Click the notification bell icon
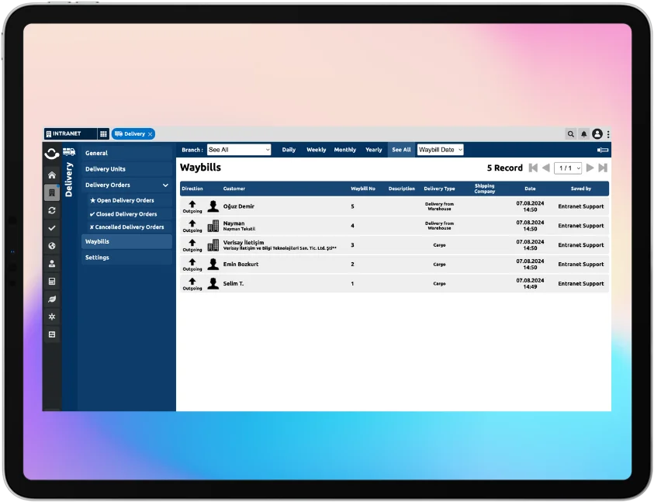This screenshot has height=502, width=654. tap(584, 134)
